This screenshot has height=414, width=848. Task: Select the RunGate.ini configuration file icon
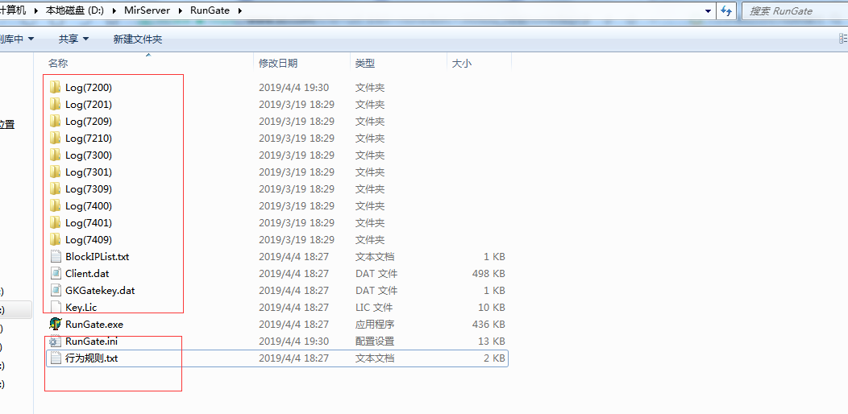coord(55,341)
